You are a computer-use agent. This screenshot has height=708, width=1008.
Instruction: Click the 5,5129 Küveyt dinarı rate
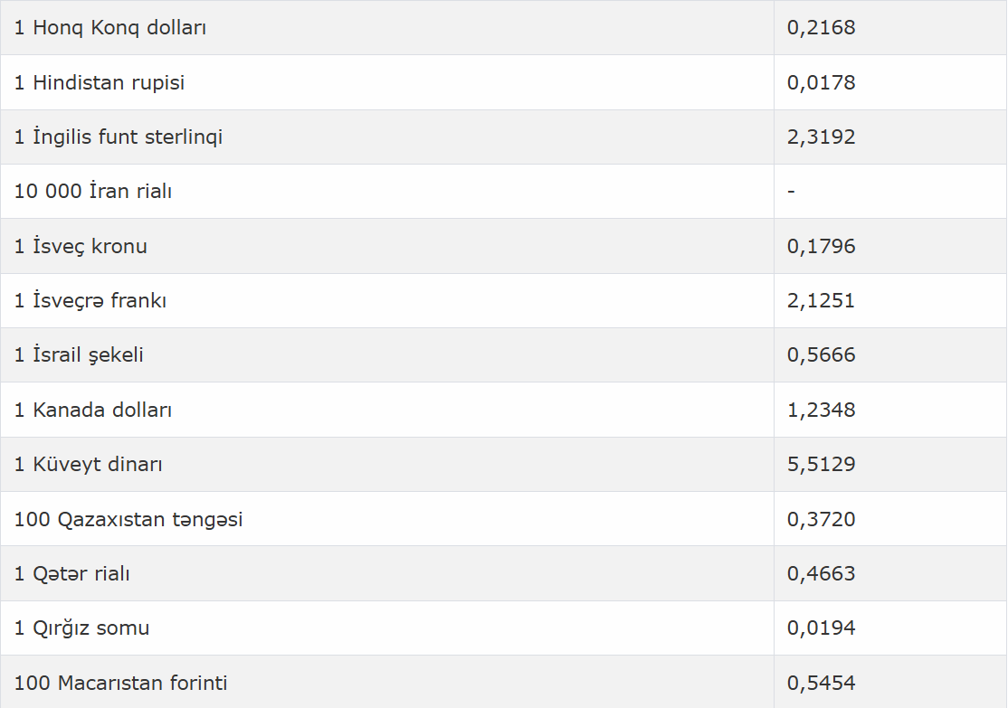coord(821,465)
